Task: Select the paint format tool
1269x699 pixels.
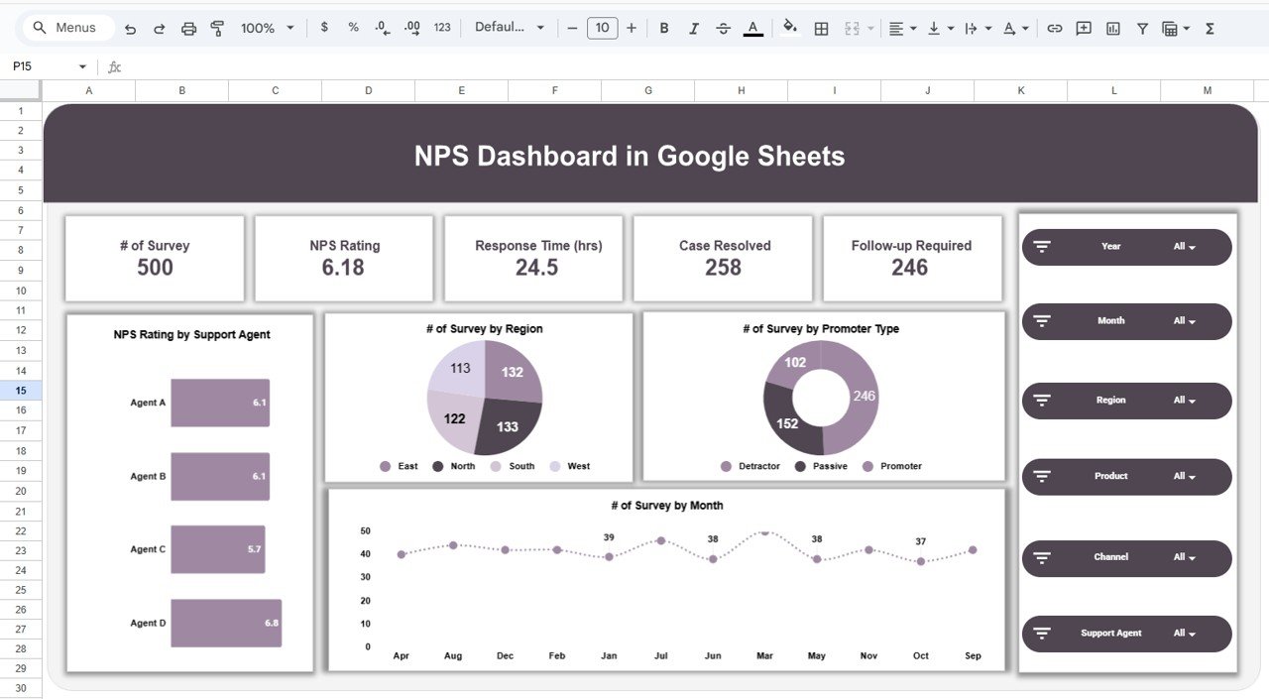Action: 217,28
